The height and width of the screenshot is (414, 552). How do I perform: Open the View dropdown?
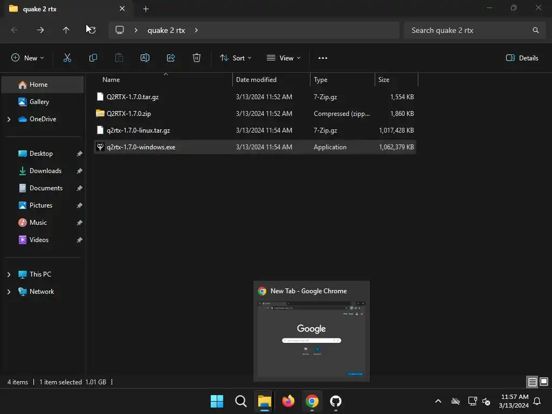284,58
